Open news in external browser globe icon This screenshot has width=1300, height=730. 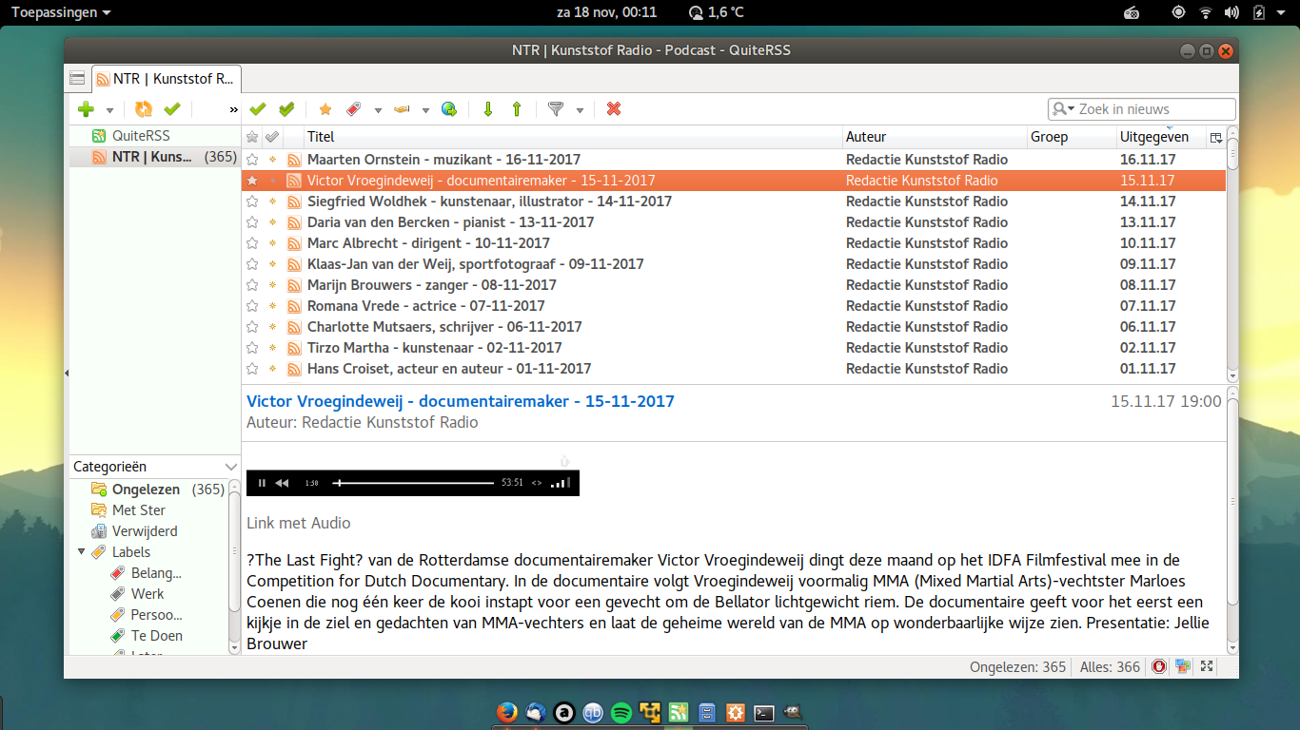tap(449, 109)
